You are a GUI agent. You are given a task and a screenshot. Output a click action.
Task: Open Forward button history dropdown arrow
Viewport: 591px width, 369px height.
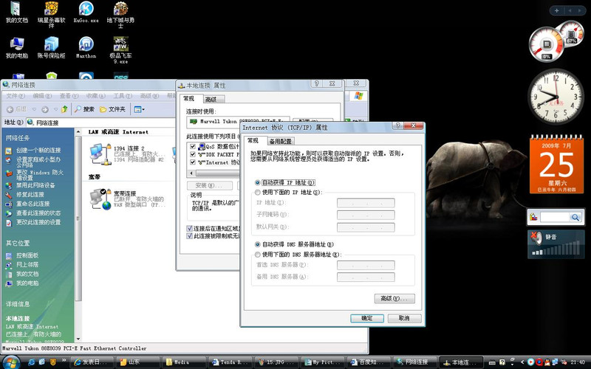click(55, 109)
